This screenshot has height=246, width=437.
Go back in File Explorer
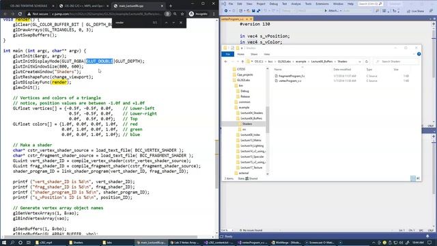coord(226,61)
